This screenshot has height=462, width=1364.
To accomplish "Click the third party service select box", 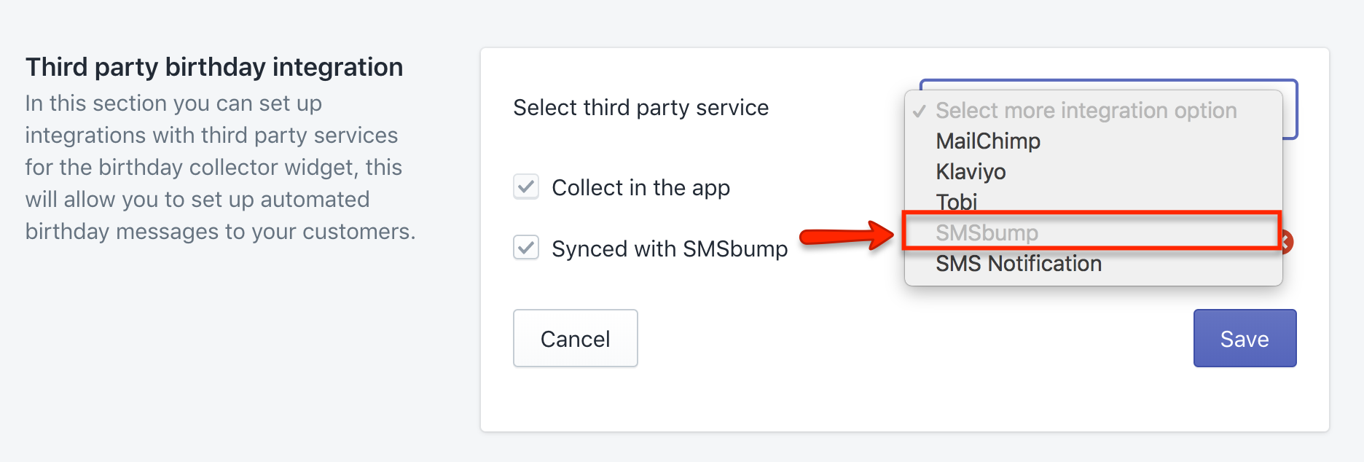I will coord(1290,109).
